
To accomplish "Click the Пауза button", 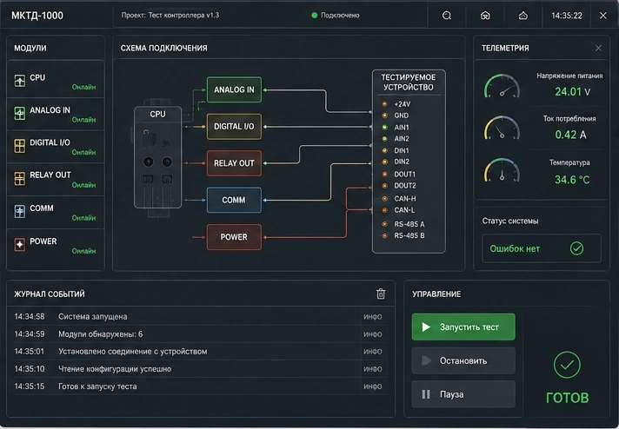I will click(463, 394).
